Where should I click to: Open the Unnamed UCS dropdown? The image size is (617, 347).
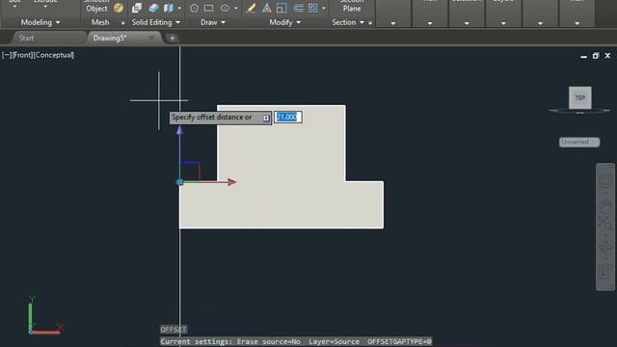pyautogui.click(x=579, y=142)
